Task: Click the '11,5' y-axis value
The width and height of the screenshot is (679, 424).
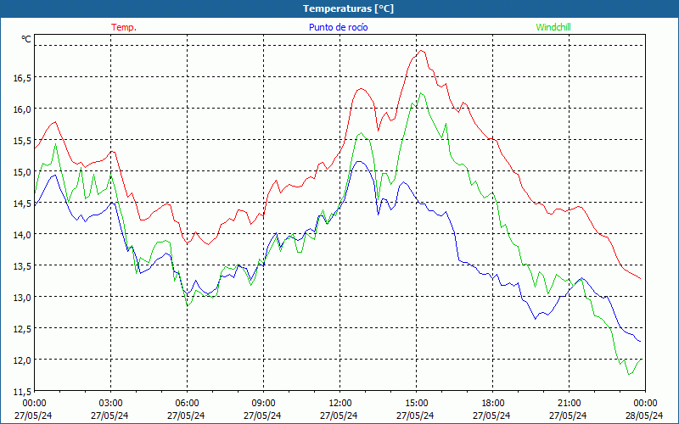Action: click(22, 392)
